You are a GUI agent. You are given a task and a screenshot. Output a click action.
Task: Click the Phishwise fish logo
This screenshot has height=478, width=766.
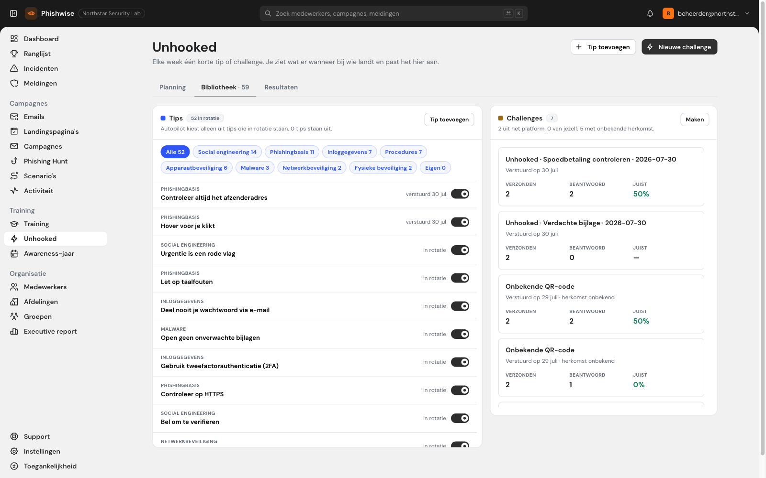point(31,13)
